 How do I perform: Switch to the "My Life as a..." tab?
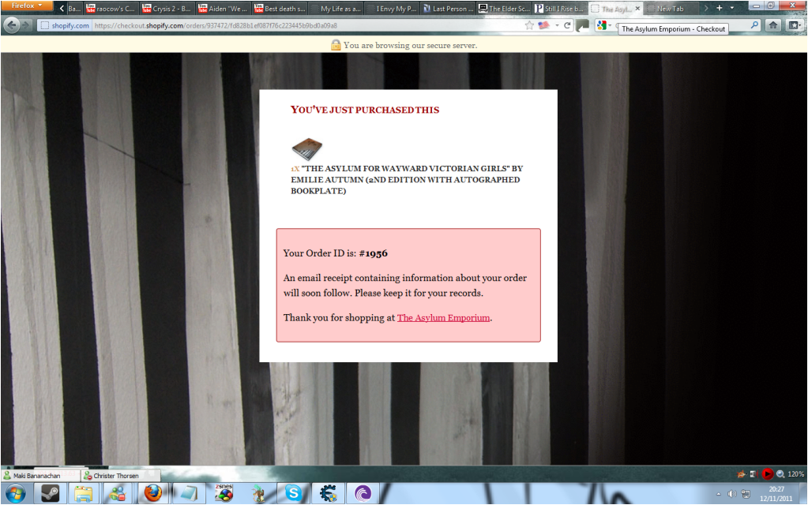coord(336,8)
